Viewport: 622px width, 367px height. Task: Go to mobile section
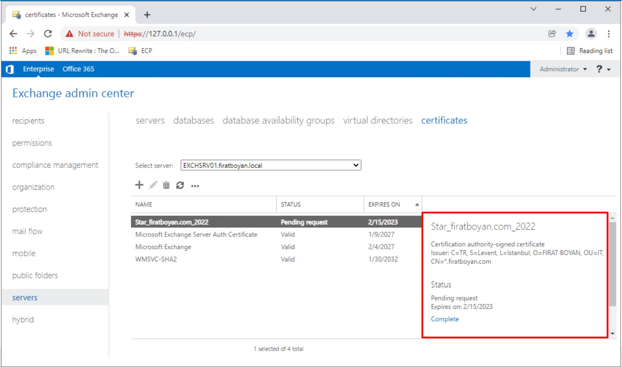24,254
